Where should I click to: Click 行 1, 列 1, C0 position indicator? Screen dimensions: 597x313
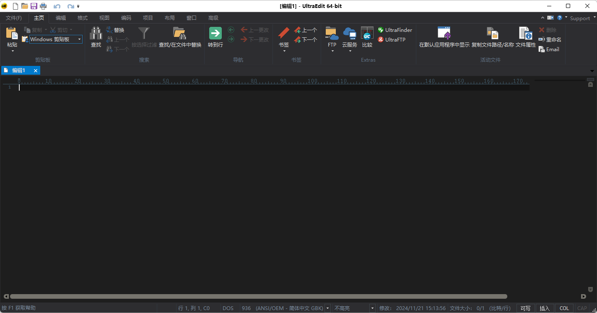(x=194, y=308)
